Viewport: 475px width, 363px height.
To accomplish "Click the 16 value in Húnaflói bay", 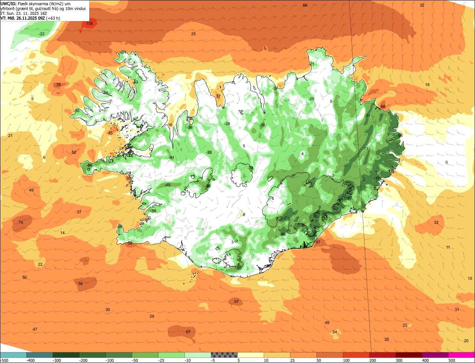I will pyautogui.click(x=170, y=125).
